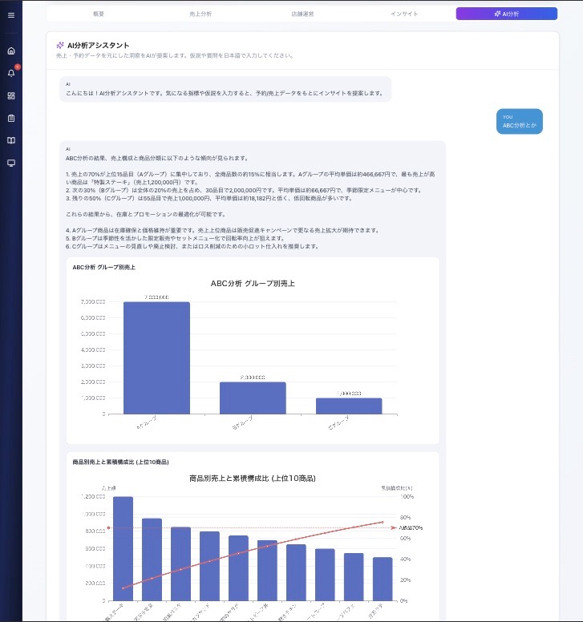583x622 pixels.
Task: Click the chart title 'ABC分析 グループ別売上'
Action: [253, 284]
